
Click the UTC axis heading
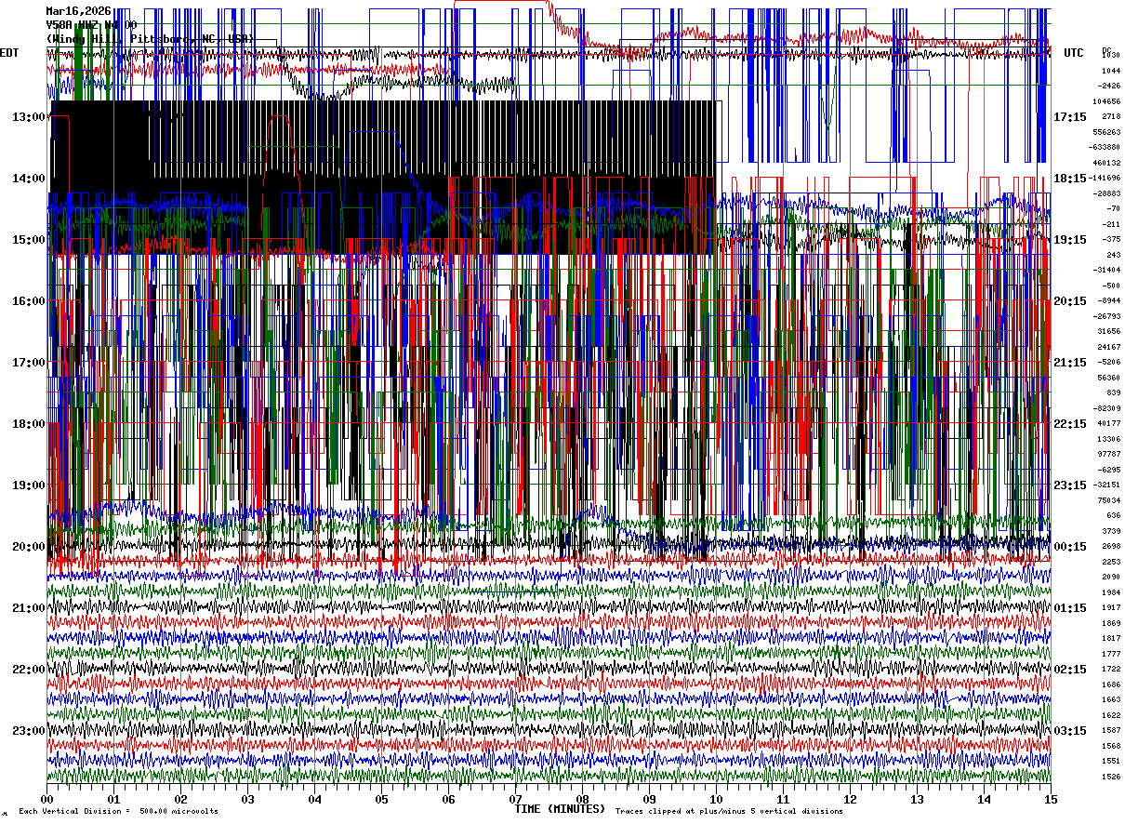(x=1074, y=52)
